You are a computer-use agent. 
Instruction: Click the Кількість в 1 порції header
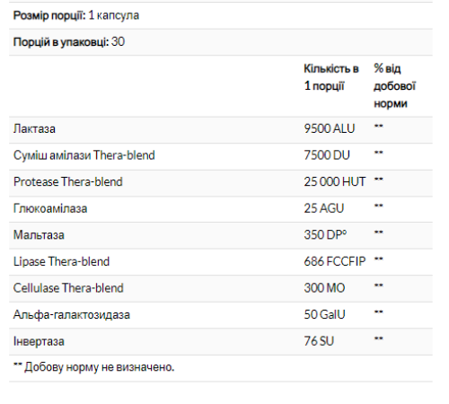coord(331,77)
